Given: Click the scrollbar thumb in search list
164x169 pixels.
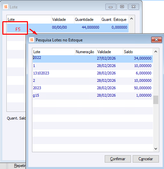Looking at the screenshot, I should coord(156,100).
